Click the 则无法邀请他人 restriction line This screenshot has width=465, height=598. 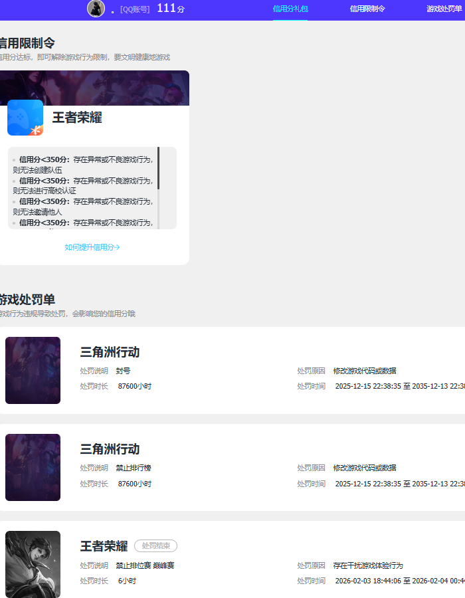(x=37, y=212)
